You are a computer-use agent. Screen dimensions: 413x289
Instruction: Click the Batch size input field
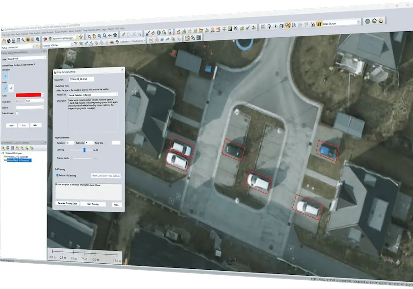pyautogui.click(x=89, y=143)
